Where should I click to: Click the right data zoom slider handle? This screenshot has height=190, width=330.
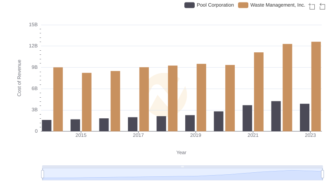point(322,174)
